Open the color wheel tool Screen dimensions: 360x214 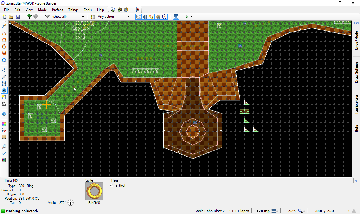point(4,124)
